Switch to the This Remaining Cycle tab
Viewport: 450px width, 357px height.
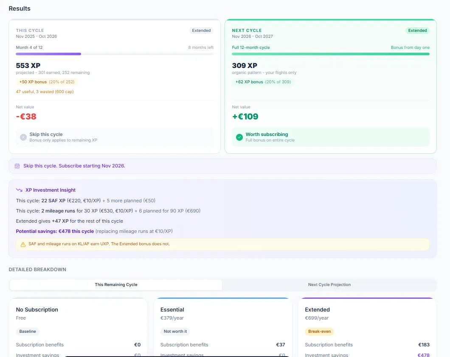pyautogui.click(x=115, y=285)
